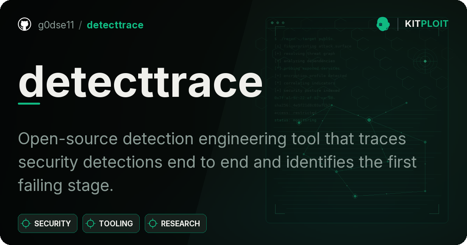Click 'security posture indexed' terminal line
The image size is (467, 245).
click(x=307, y=91)
